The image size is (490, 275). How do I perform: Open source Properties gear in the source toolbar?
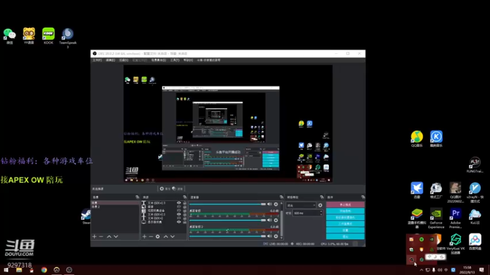click(165, 189)
